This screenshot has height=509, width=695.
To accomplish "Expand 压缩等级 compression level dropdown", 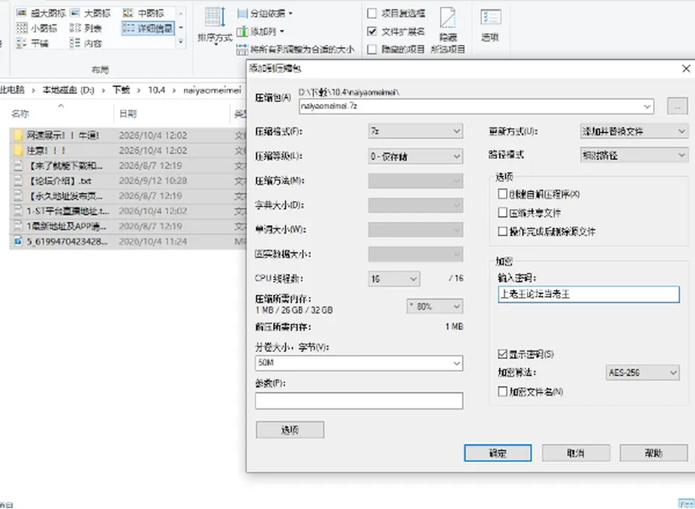I will point(416,156).
